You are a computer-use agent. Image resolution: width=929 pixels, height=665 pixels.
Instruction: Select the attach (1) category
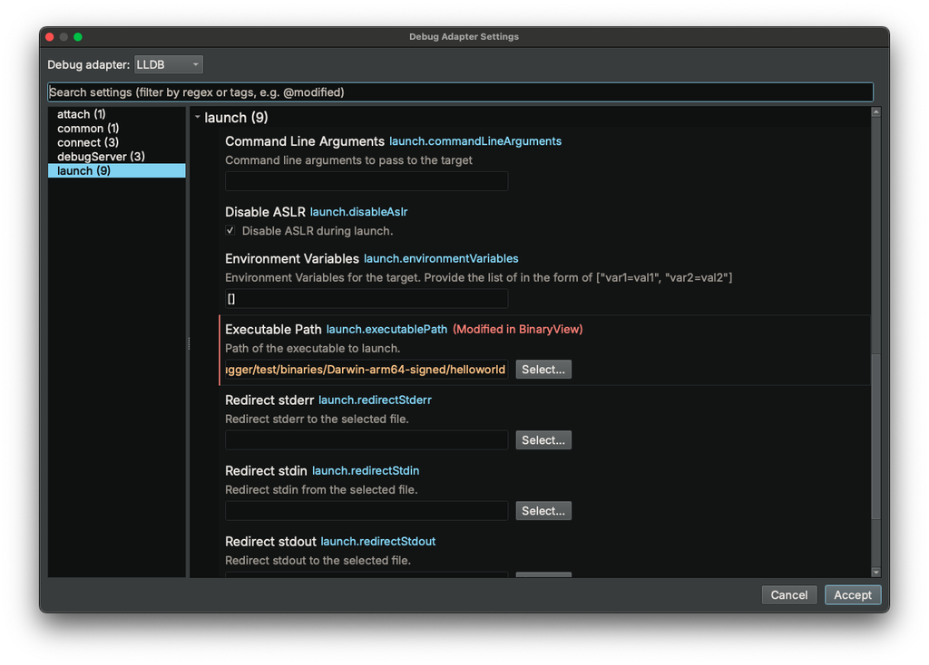(82, 114)
